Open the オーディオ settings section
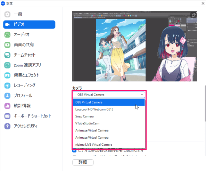The image size is (206, 171). pyautogui.click(x=29, y=35)
